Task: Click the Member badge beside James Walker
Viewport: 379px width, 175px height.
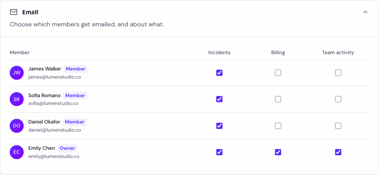Action: 76,69
